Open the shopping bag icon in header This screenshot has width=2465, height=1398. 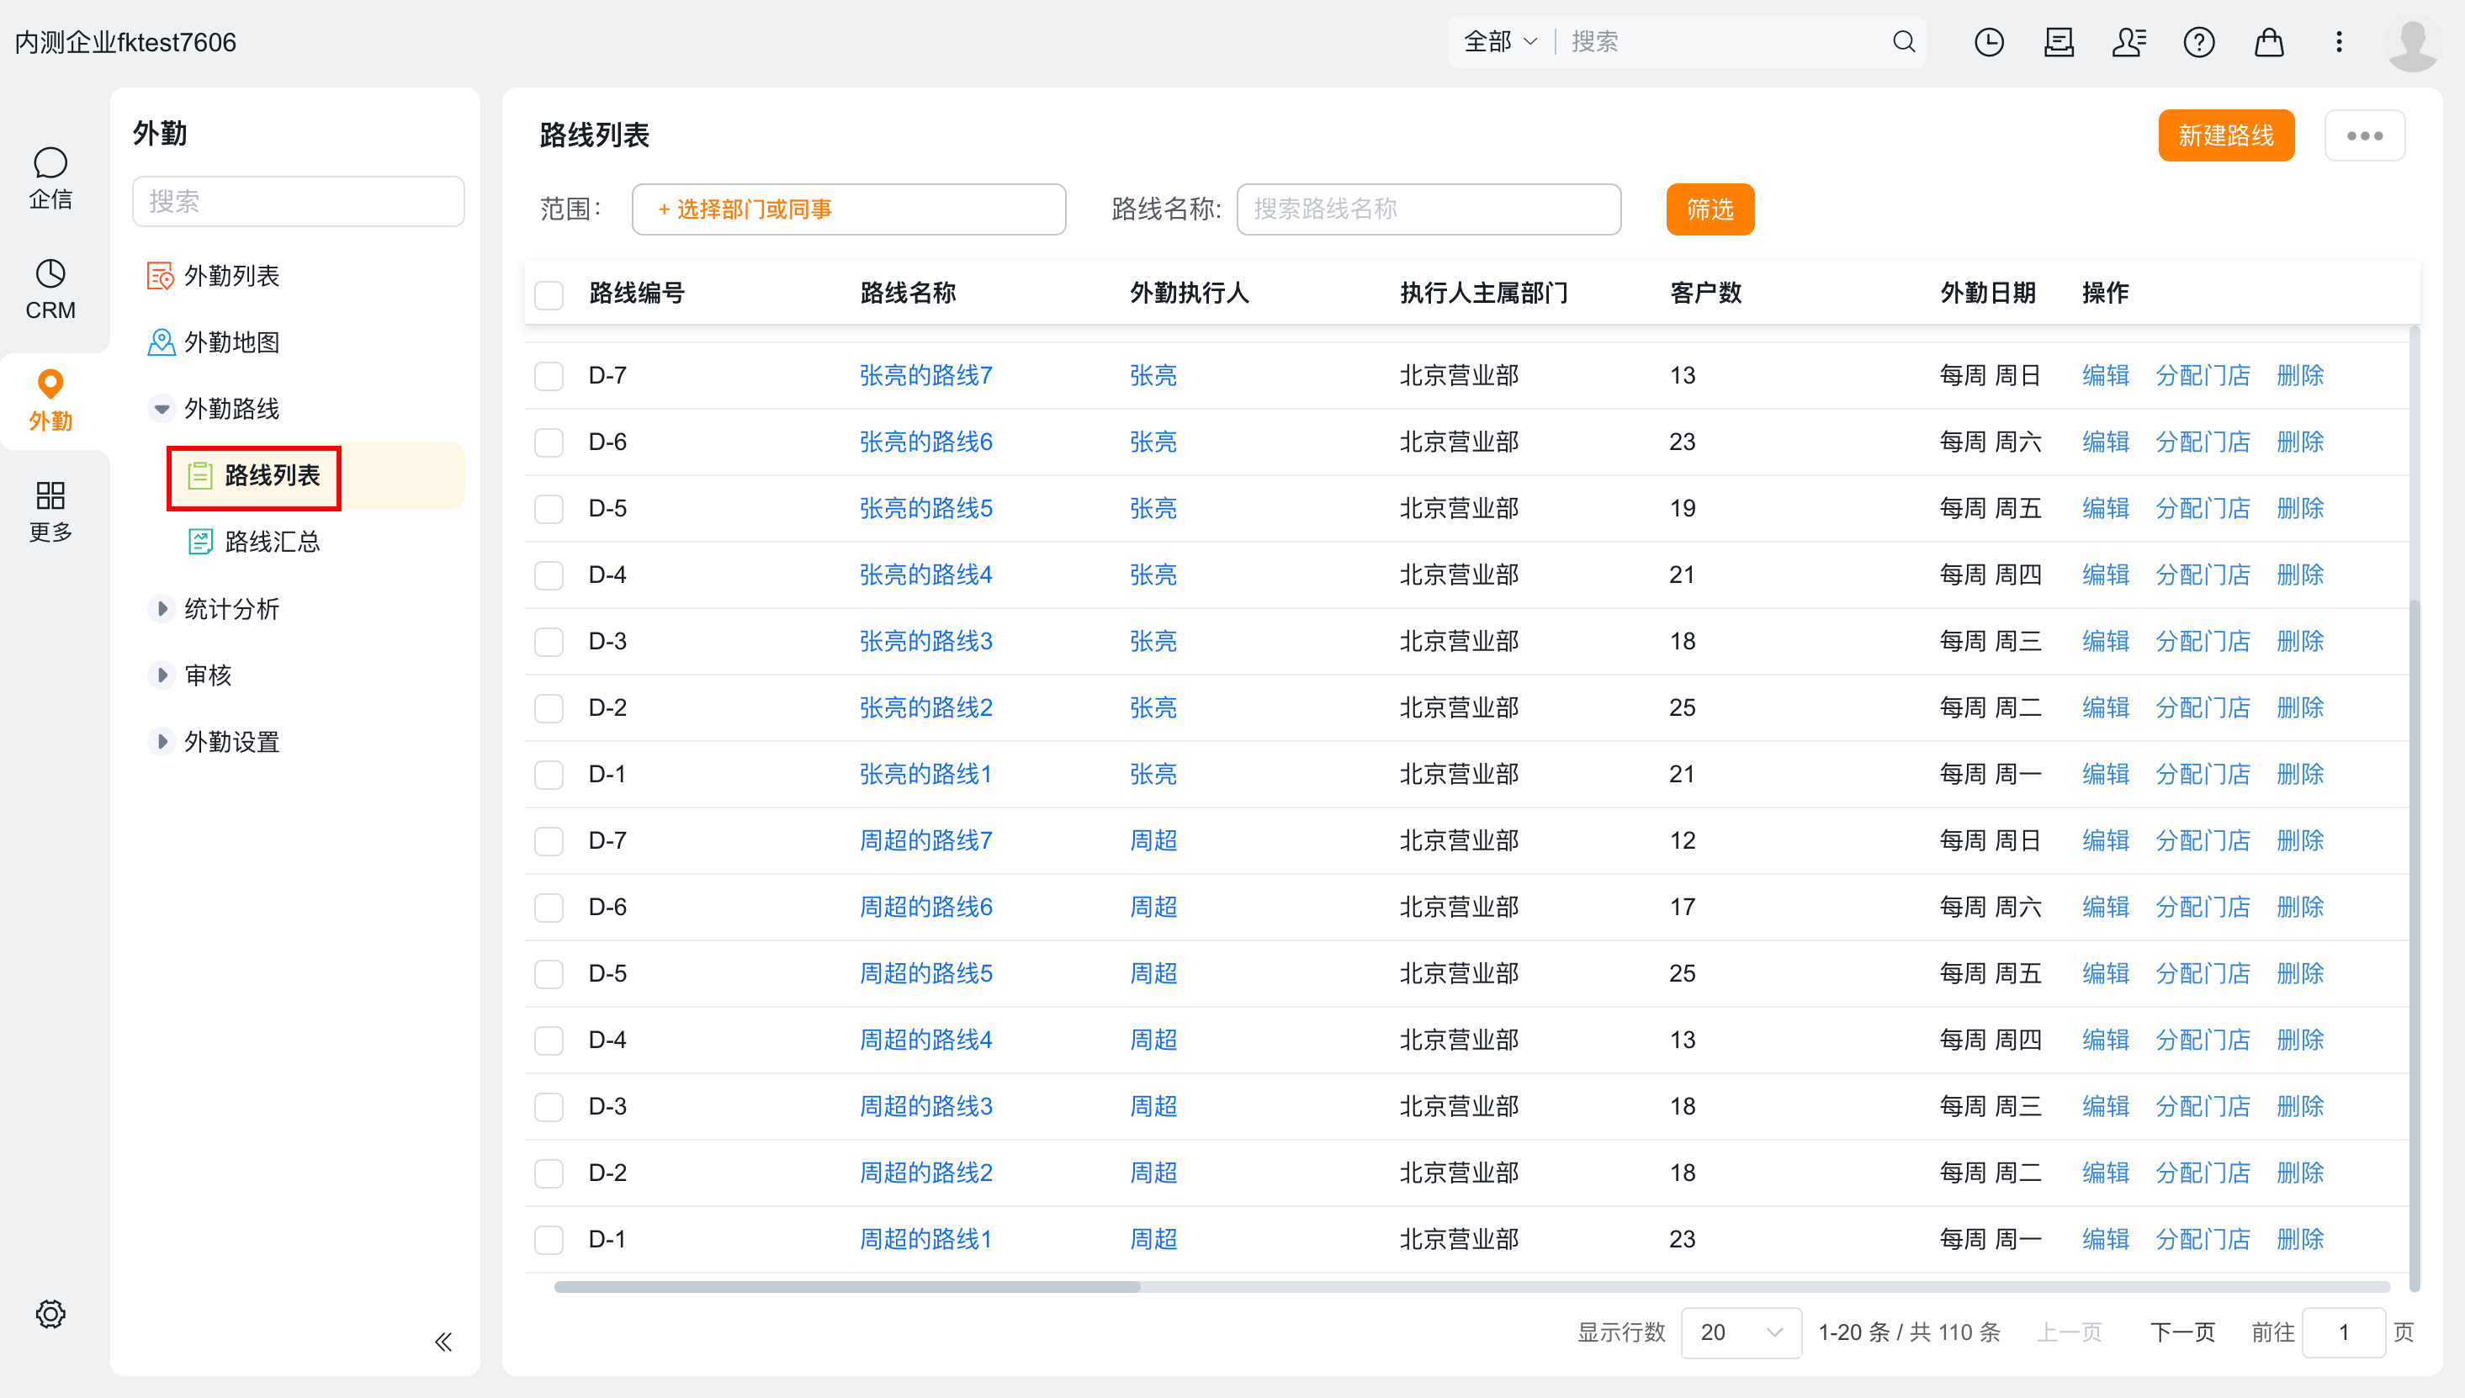tap(2269, 41)
